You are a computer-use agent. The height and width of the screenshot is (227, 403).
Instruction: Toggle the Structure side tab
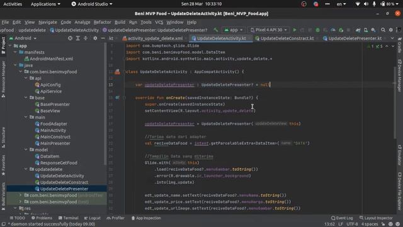coord(3,137)
